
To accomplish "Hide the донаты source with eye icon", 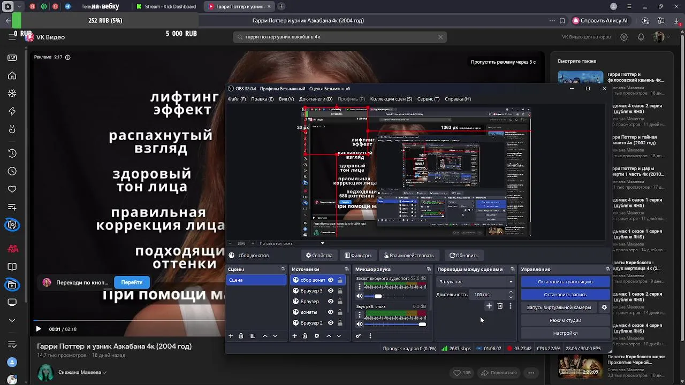I will (x=331, y=312).
